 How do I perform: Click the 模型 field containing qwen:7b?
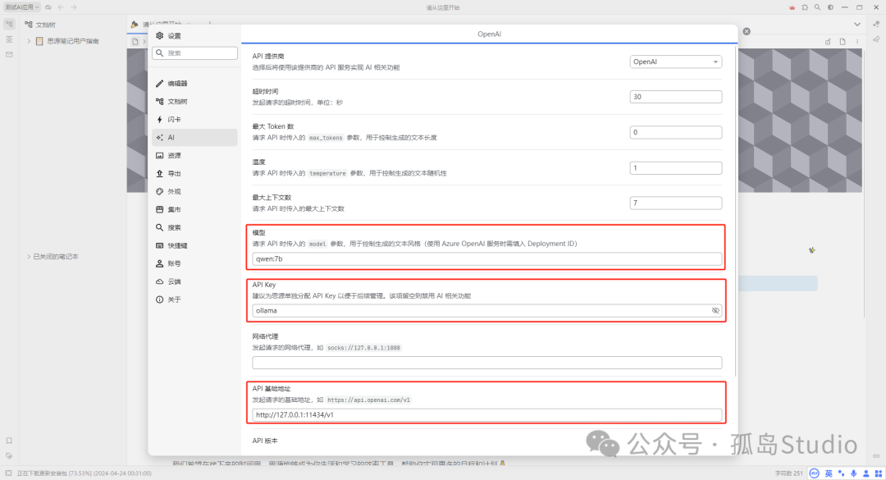click(x=486, y=259)
